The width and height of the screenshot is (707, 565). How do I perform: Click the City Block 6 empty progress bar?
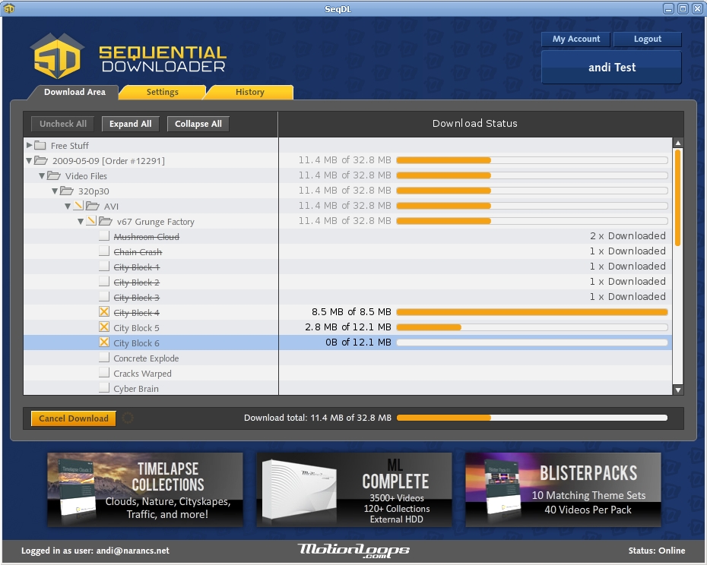[x=532, y=342]
